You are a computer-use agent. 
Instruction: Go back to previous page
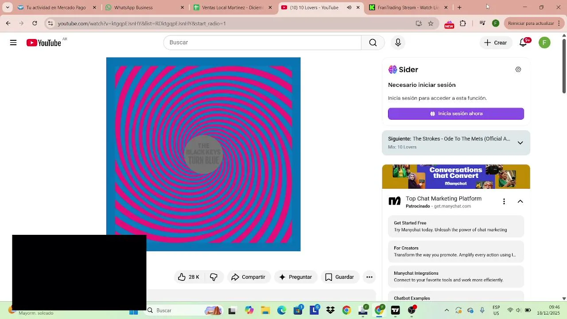[8, 23]
